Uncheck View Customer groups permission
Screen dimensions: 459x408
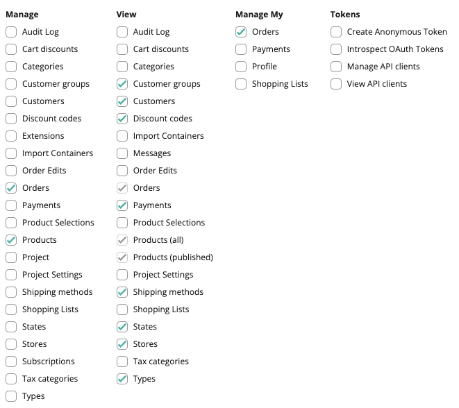click(x=122, y=84)
